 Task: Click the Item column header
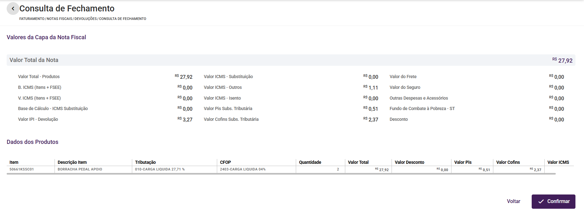(14, 162)
